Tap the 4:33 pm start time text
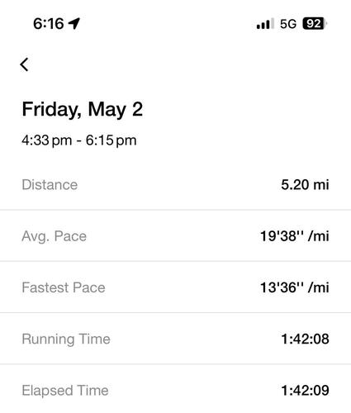Image resolution: width=351 pixels, height=413 pixels. click(47, 140)
